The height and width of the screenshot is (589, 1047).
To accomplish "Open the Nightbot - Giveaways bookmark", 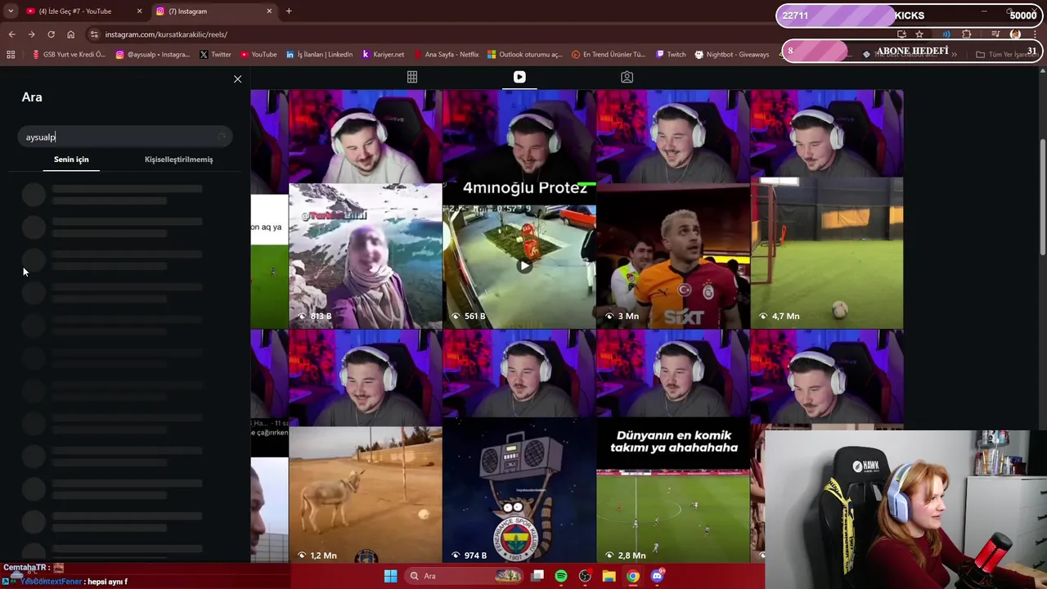I will (x=732, y=55).
